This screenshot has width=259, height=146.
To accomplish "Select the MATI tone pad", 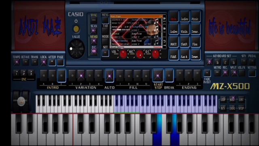I will (174, 42).
